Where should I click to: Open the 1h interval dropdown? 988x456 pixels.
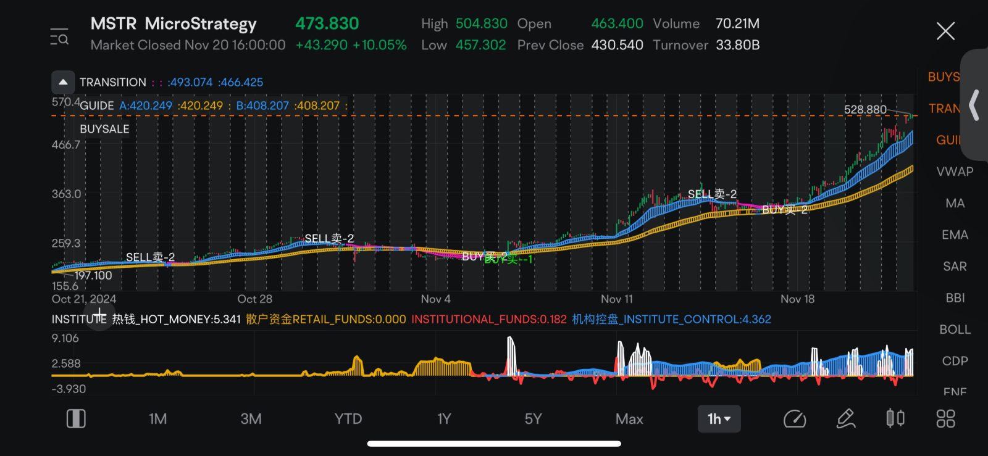tap(719, 419)
